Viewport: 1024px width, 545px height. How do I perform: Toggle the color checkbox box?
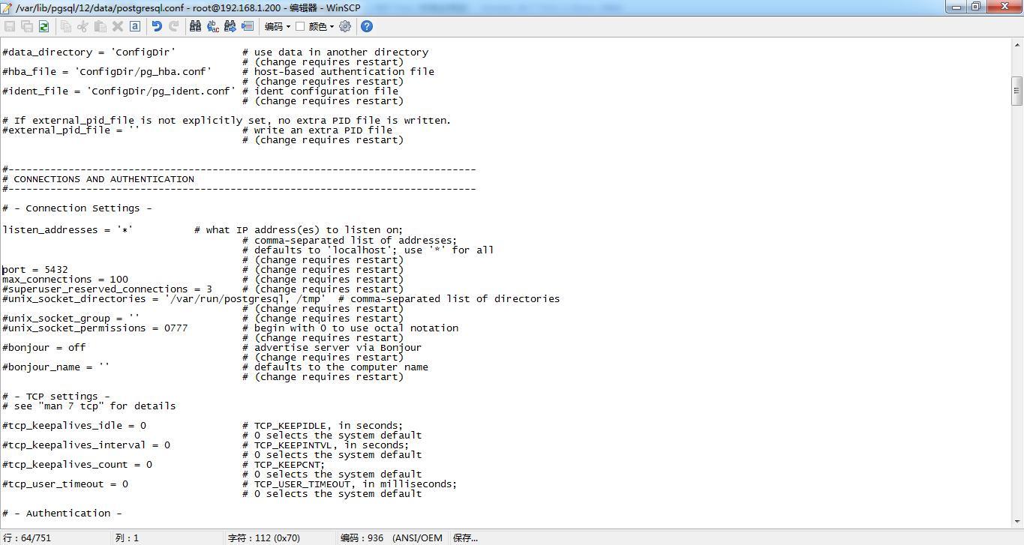[x=300, y=26]
